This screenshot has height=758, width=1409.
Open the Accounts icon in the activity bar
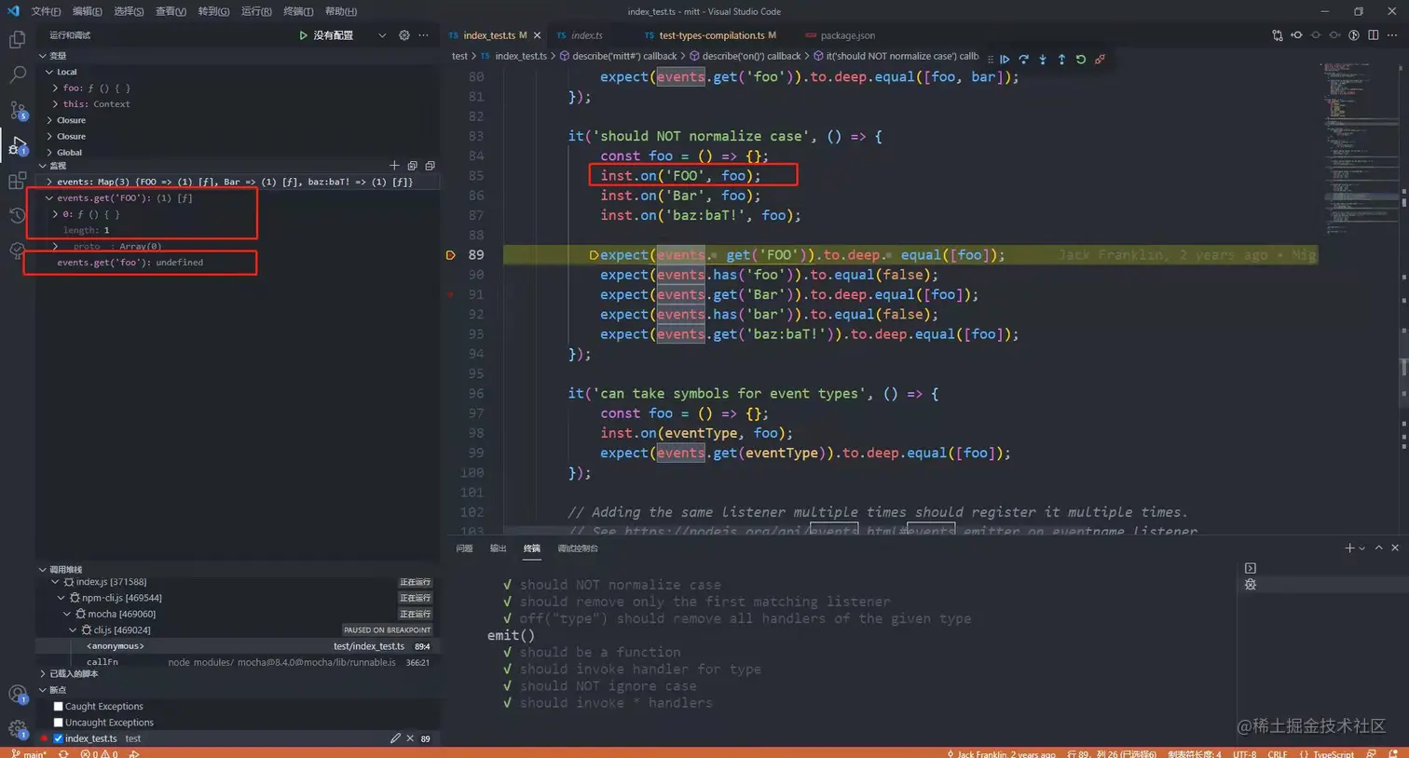[x=17, y=694]
